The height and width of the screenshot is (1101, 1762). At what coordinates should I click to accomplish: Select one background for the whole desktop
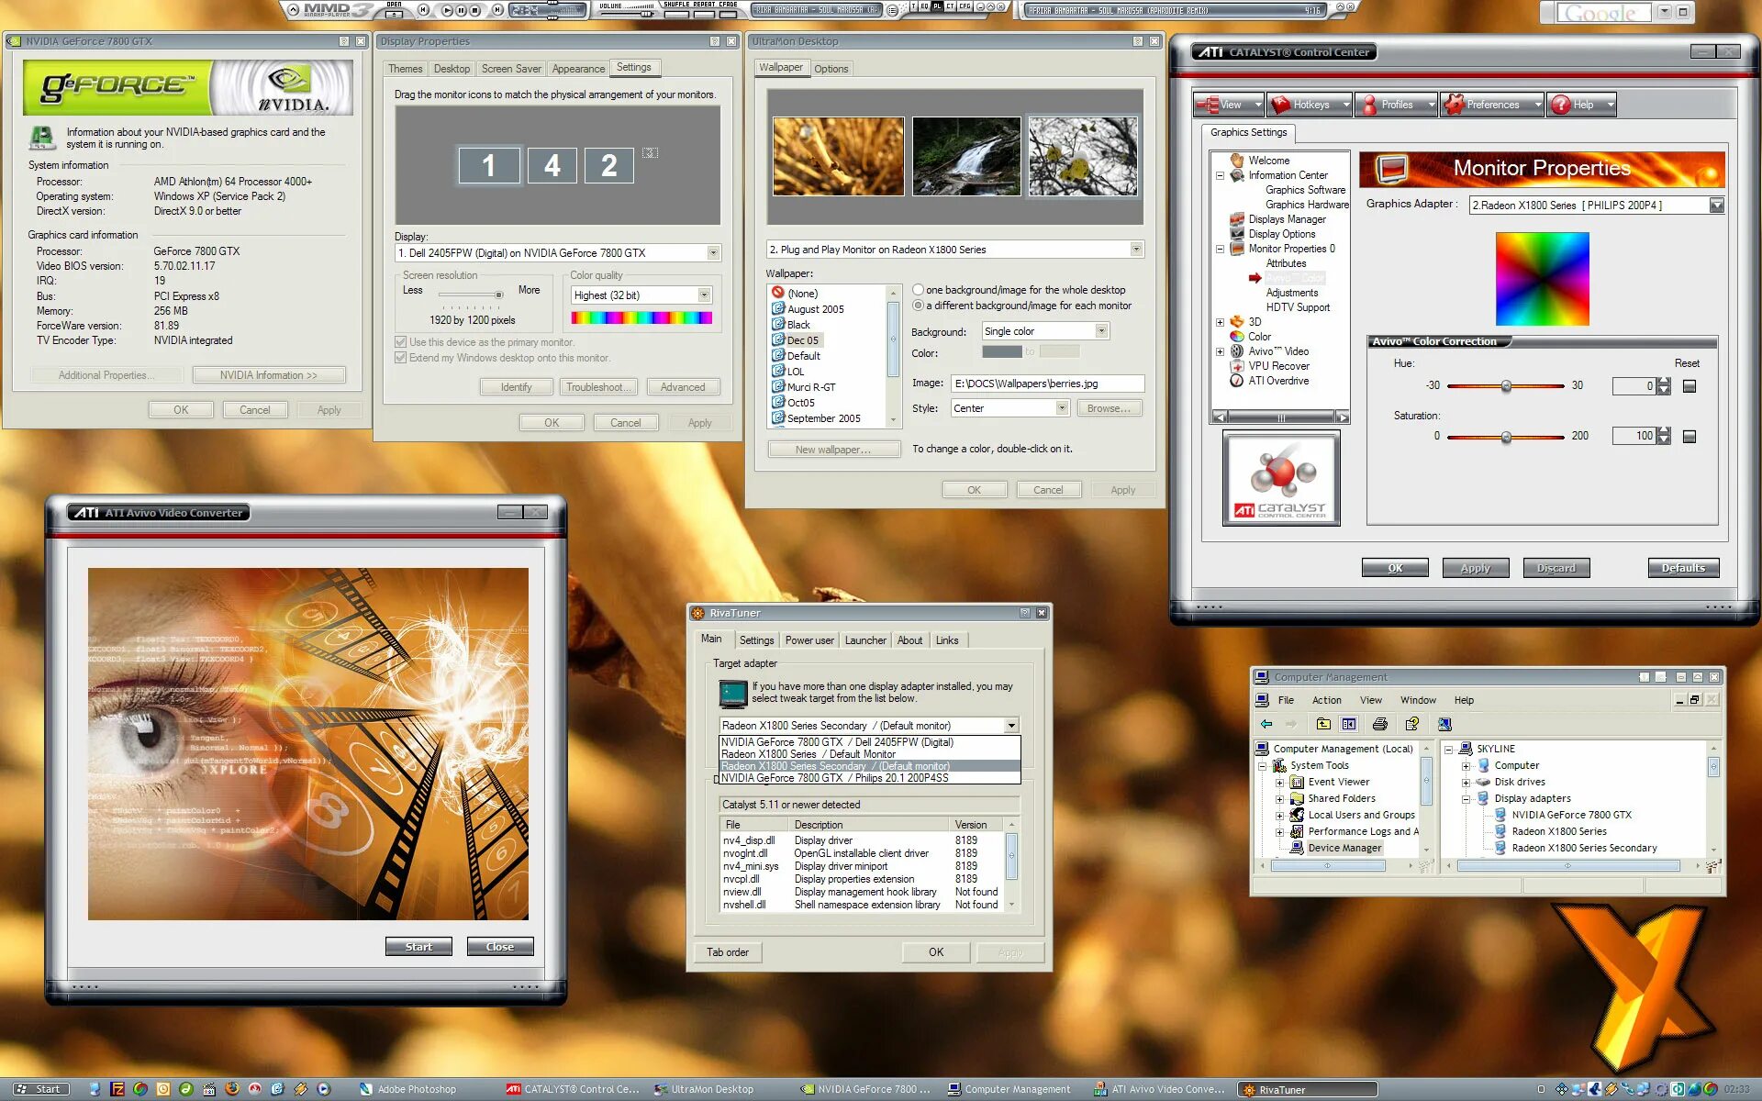coord(918,290)
